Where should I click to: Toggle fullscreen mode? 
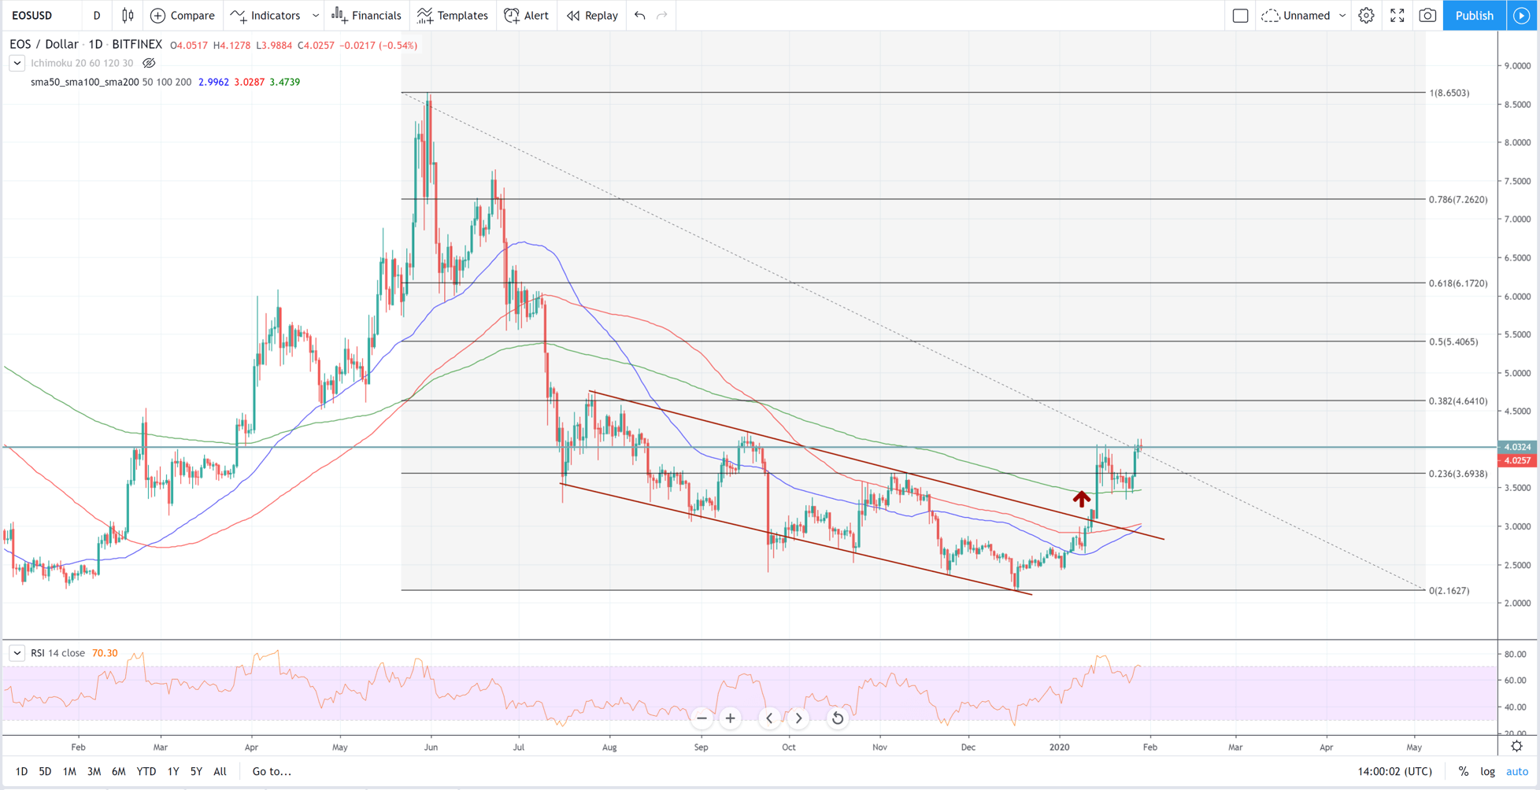coord(1397,16)
